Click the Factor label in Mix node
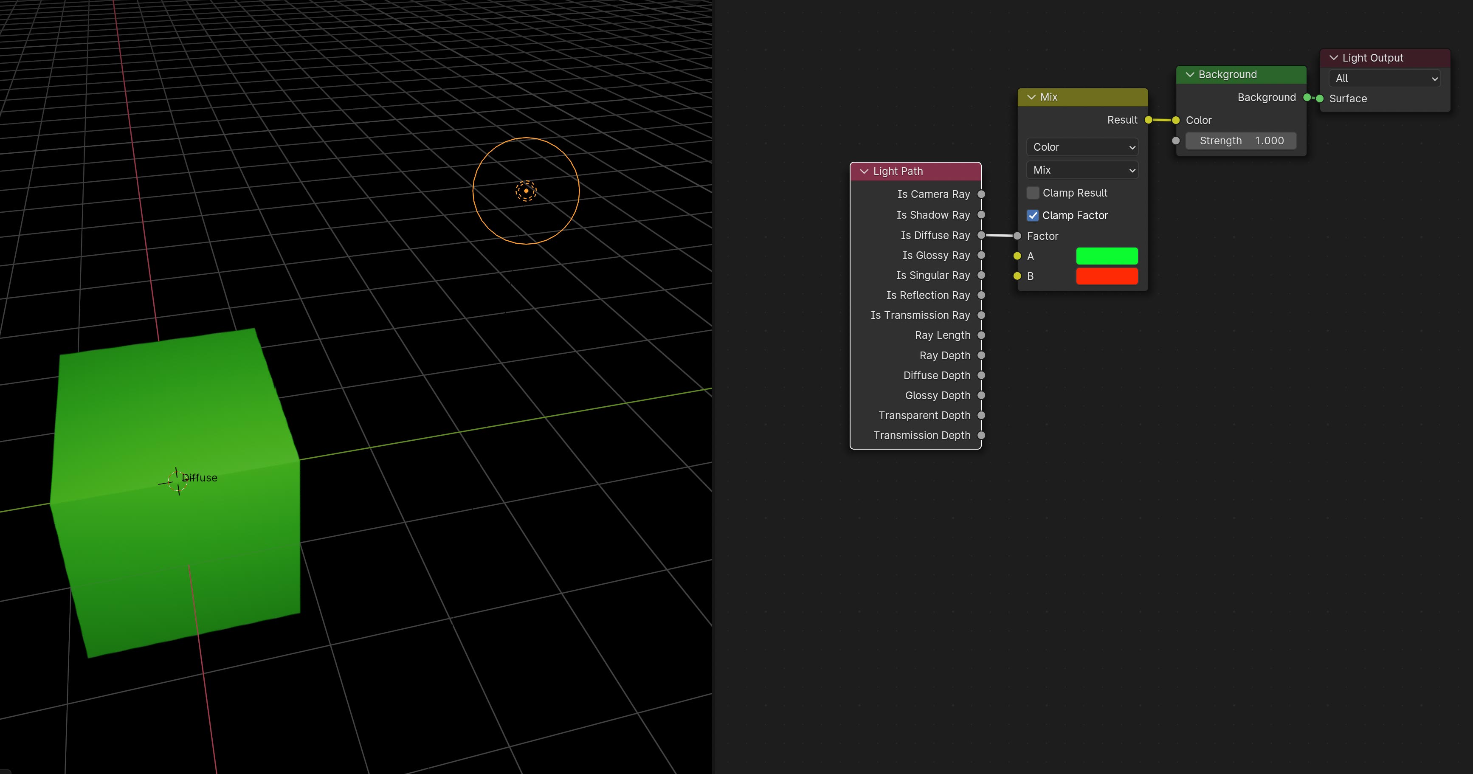 click(1042, 236)
